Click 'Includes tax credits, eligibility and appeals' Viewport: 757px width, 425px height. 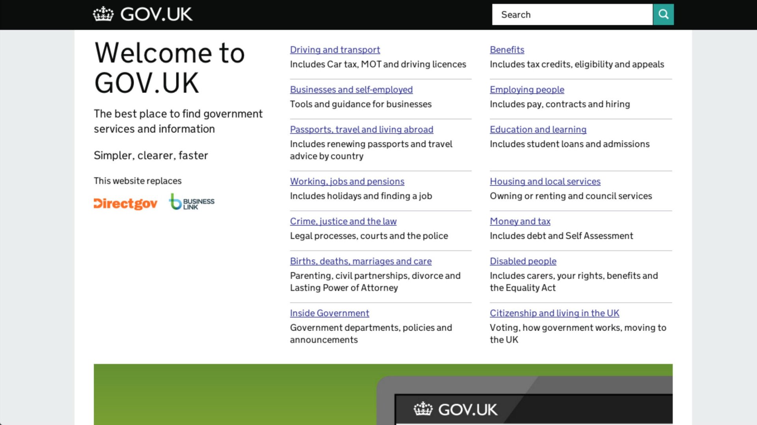point(576,64)
